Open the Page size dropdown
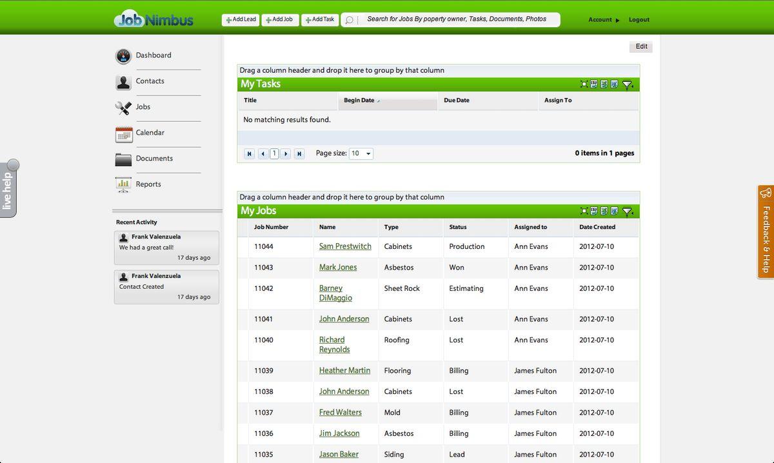This screenshot has height=463, width=774. pos(361,153)
